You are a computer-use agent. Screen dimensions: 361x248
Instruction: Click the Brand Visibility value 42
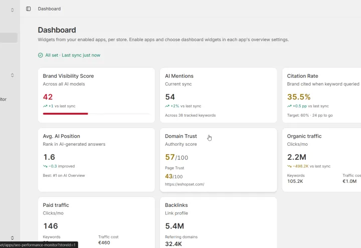[48, 97]
